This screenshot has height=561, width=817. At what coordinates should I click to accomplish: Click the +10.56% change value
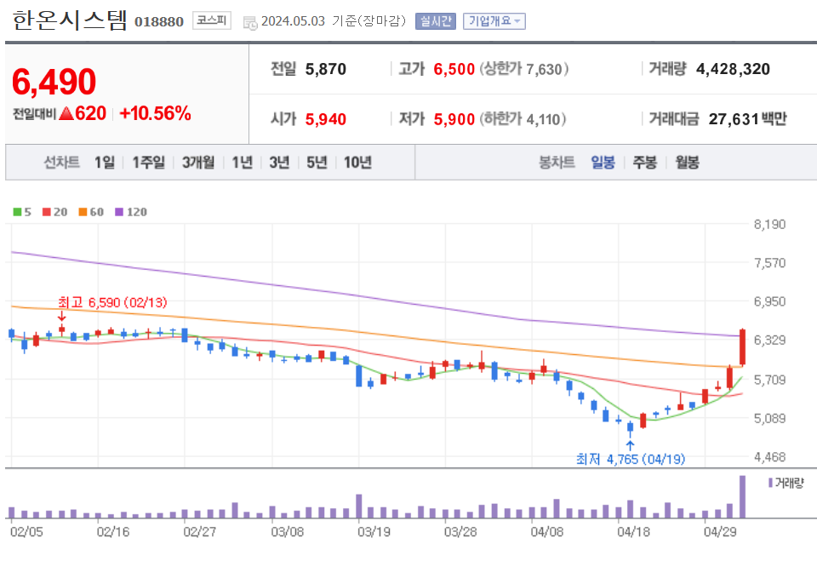(155, 113)
